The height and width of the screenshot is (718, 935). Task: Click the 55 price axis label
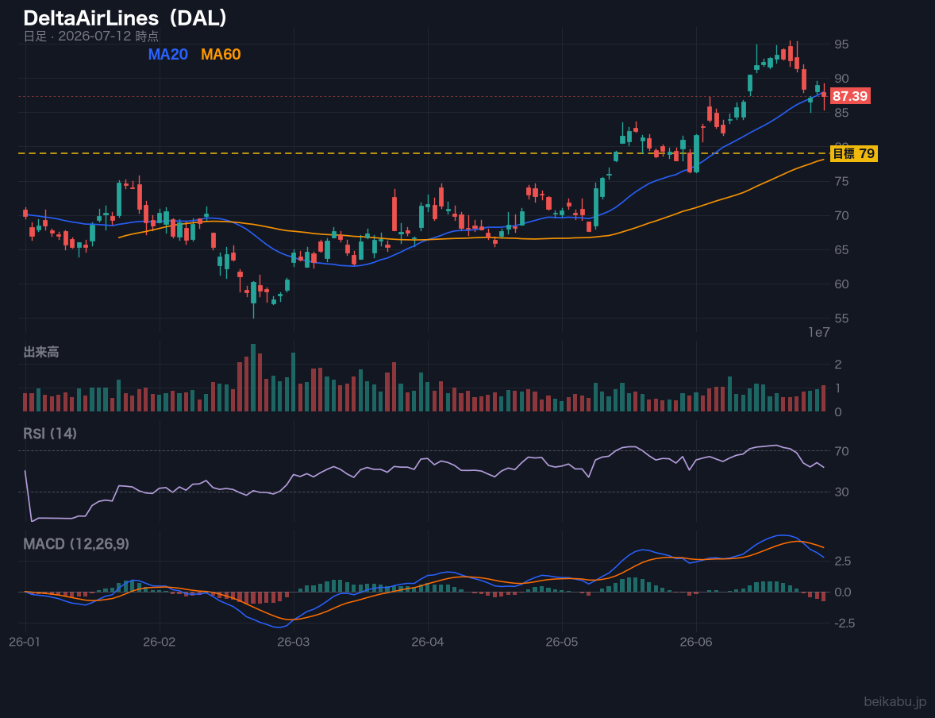841,318
